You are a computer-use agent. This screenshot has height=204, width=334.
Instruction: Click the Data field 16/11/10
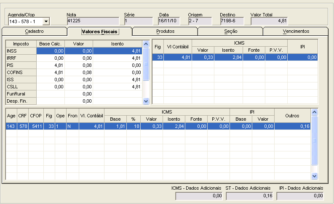click(169, 21)
